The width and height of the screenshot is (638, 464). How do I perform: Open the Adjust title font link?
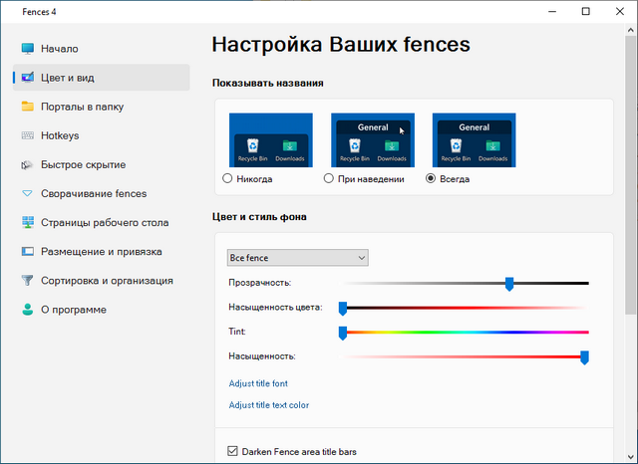click(258, 383)
